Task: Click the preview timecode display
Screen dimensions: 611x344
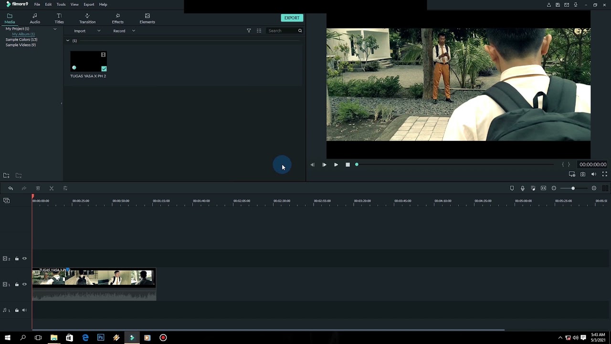Action: tap(593, 164)
